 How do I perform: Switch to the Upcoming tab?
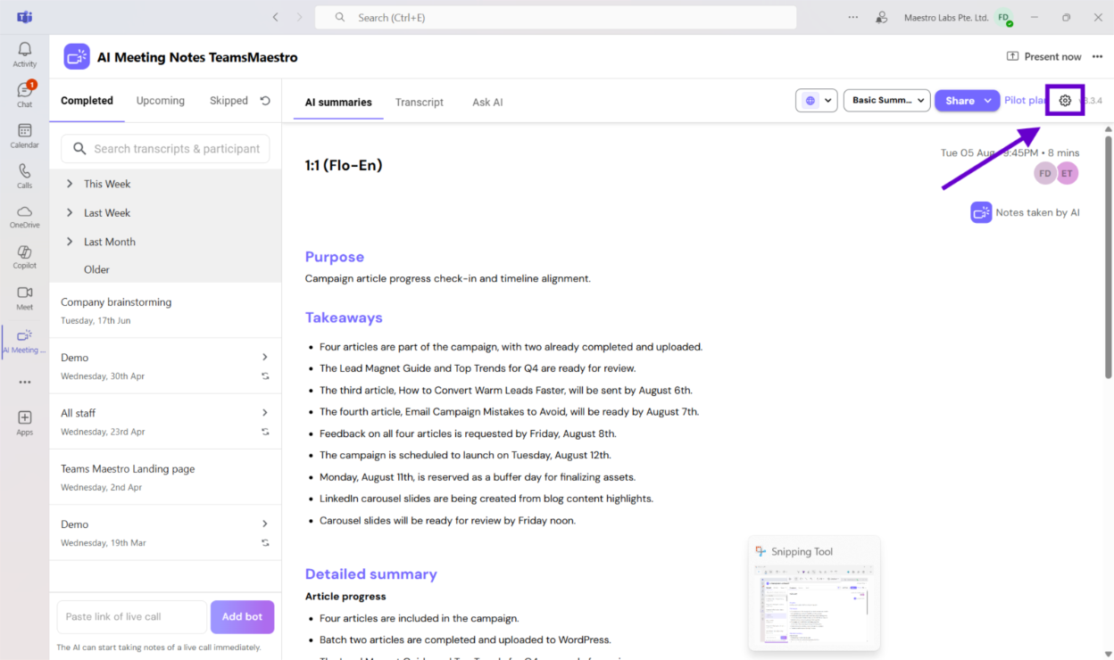[161, 101]
